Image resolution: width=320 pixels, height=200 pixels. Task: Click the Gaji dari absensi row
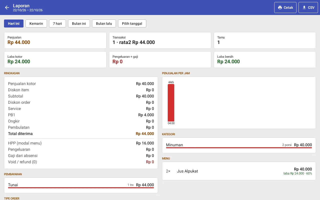click(81, 156)
